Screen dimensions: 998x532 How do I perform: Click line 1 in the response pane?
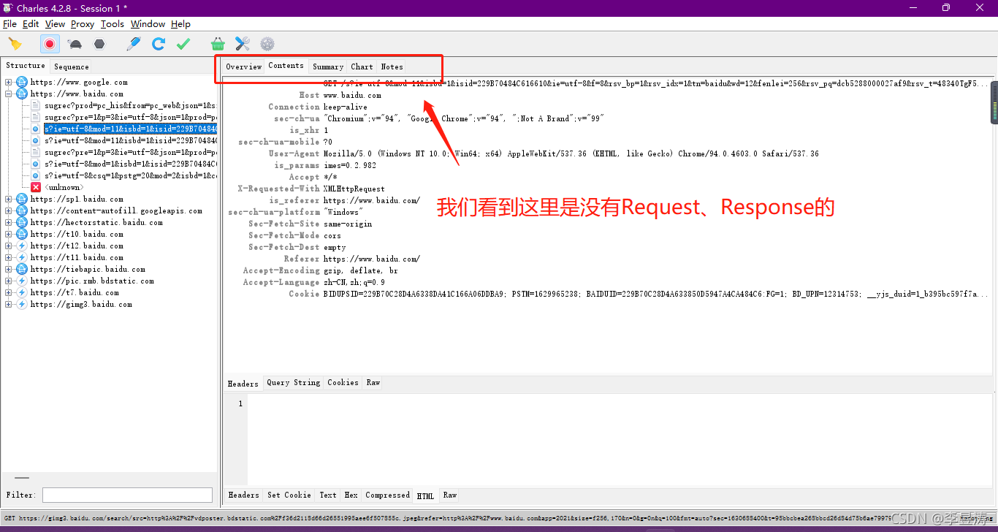240,403
